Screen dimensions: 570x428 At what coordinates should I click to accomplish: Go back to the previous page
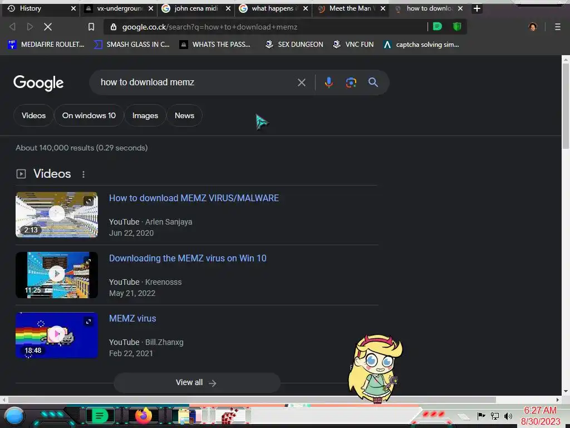(12, 27)
